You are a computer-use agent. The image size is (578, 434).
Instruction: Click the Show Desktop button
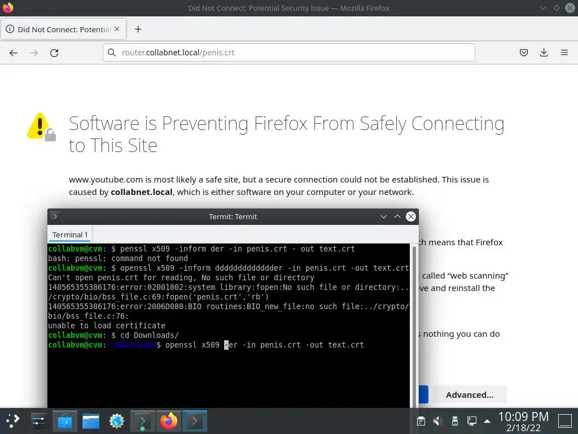click(564, 421)
